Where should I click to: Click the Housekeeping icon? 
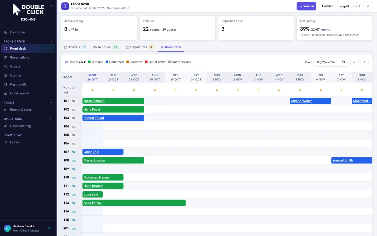pyautogui.click(x=6, y=126)
